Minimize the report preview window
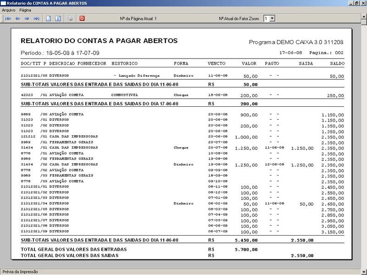Screen dimensions: 367x275 (350, 3)
